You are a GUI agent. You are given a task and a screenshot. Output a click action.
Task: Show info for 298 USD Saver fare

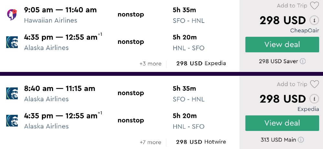pos(303,61)
